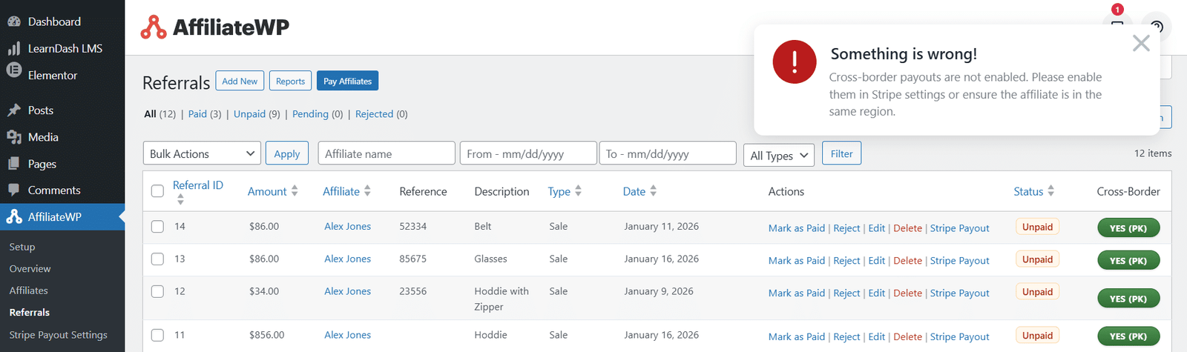
Task: Open Stripe Payout Settings submenu item
Action: pyautogui.click(x=59, y=335)
